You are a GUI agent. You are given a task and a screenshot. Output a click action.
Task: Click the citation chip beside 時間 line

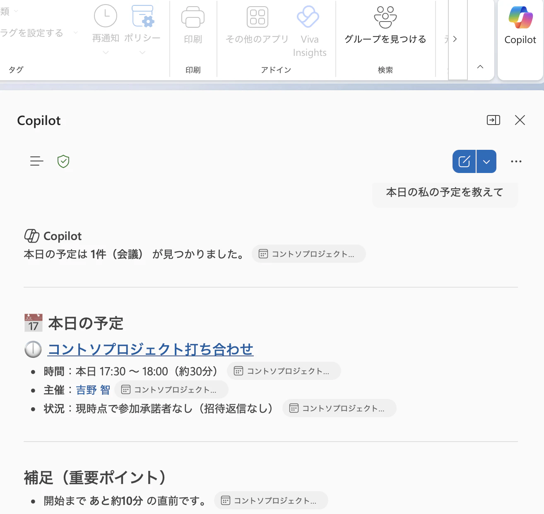tap(284, 371)
